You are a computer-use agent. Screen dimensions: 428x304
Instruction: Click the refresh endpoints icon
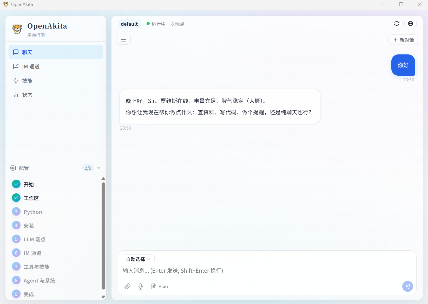(397, 23)
